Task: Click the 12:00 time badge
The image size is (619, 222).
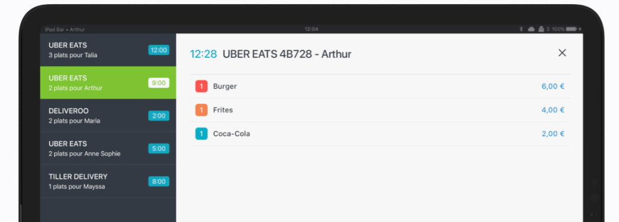Action: click(x=159, y=50)
